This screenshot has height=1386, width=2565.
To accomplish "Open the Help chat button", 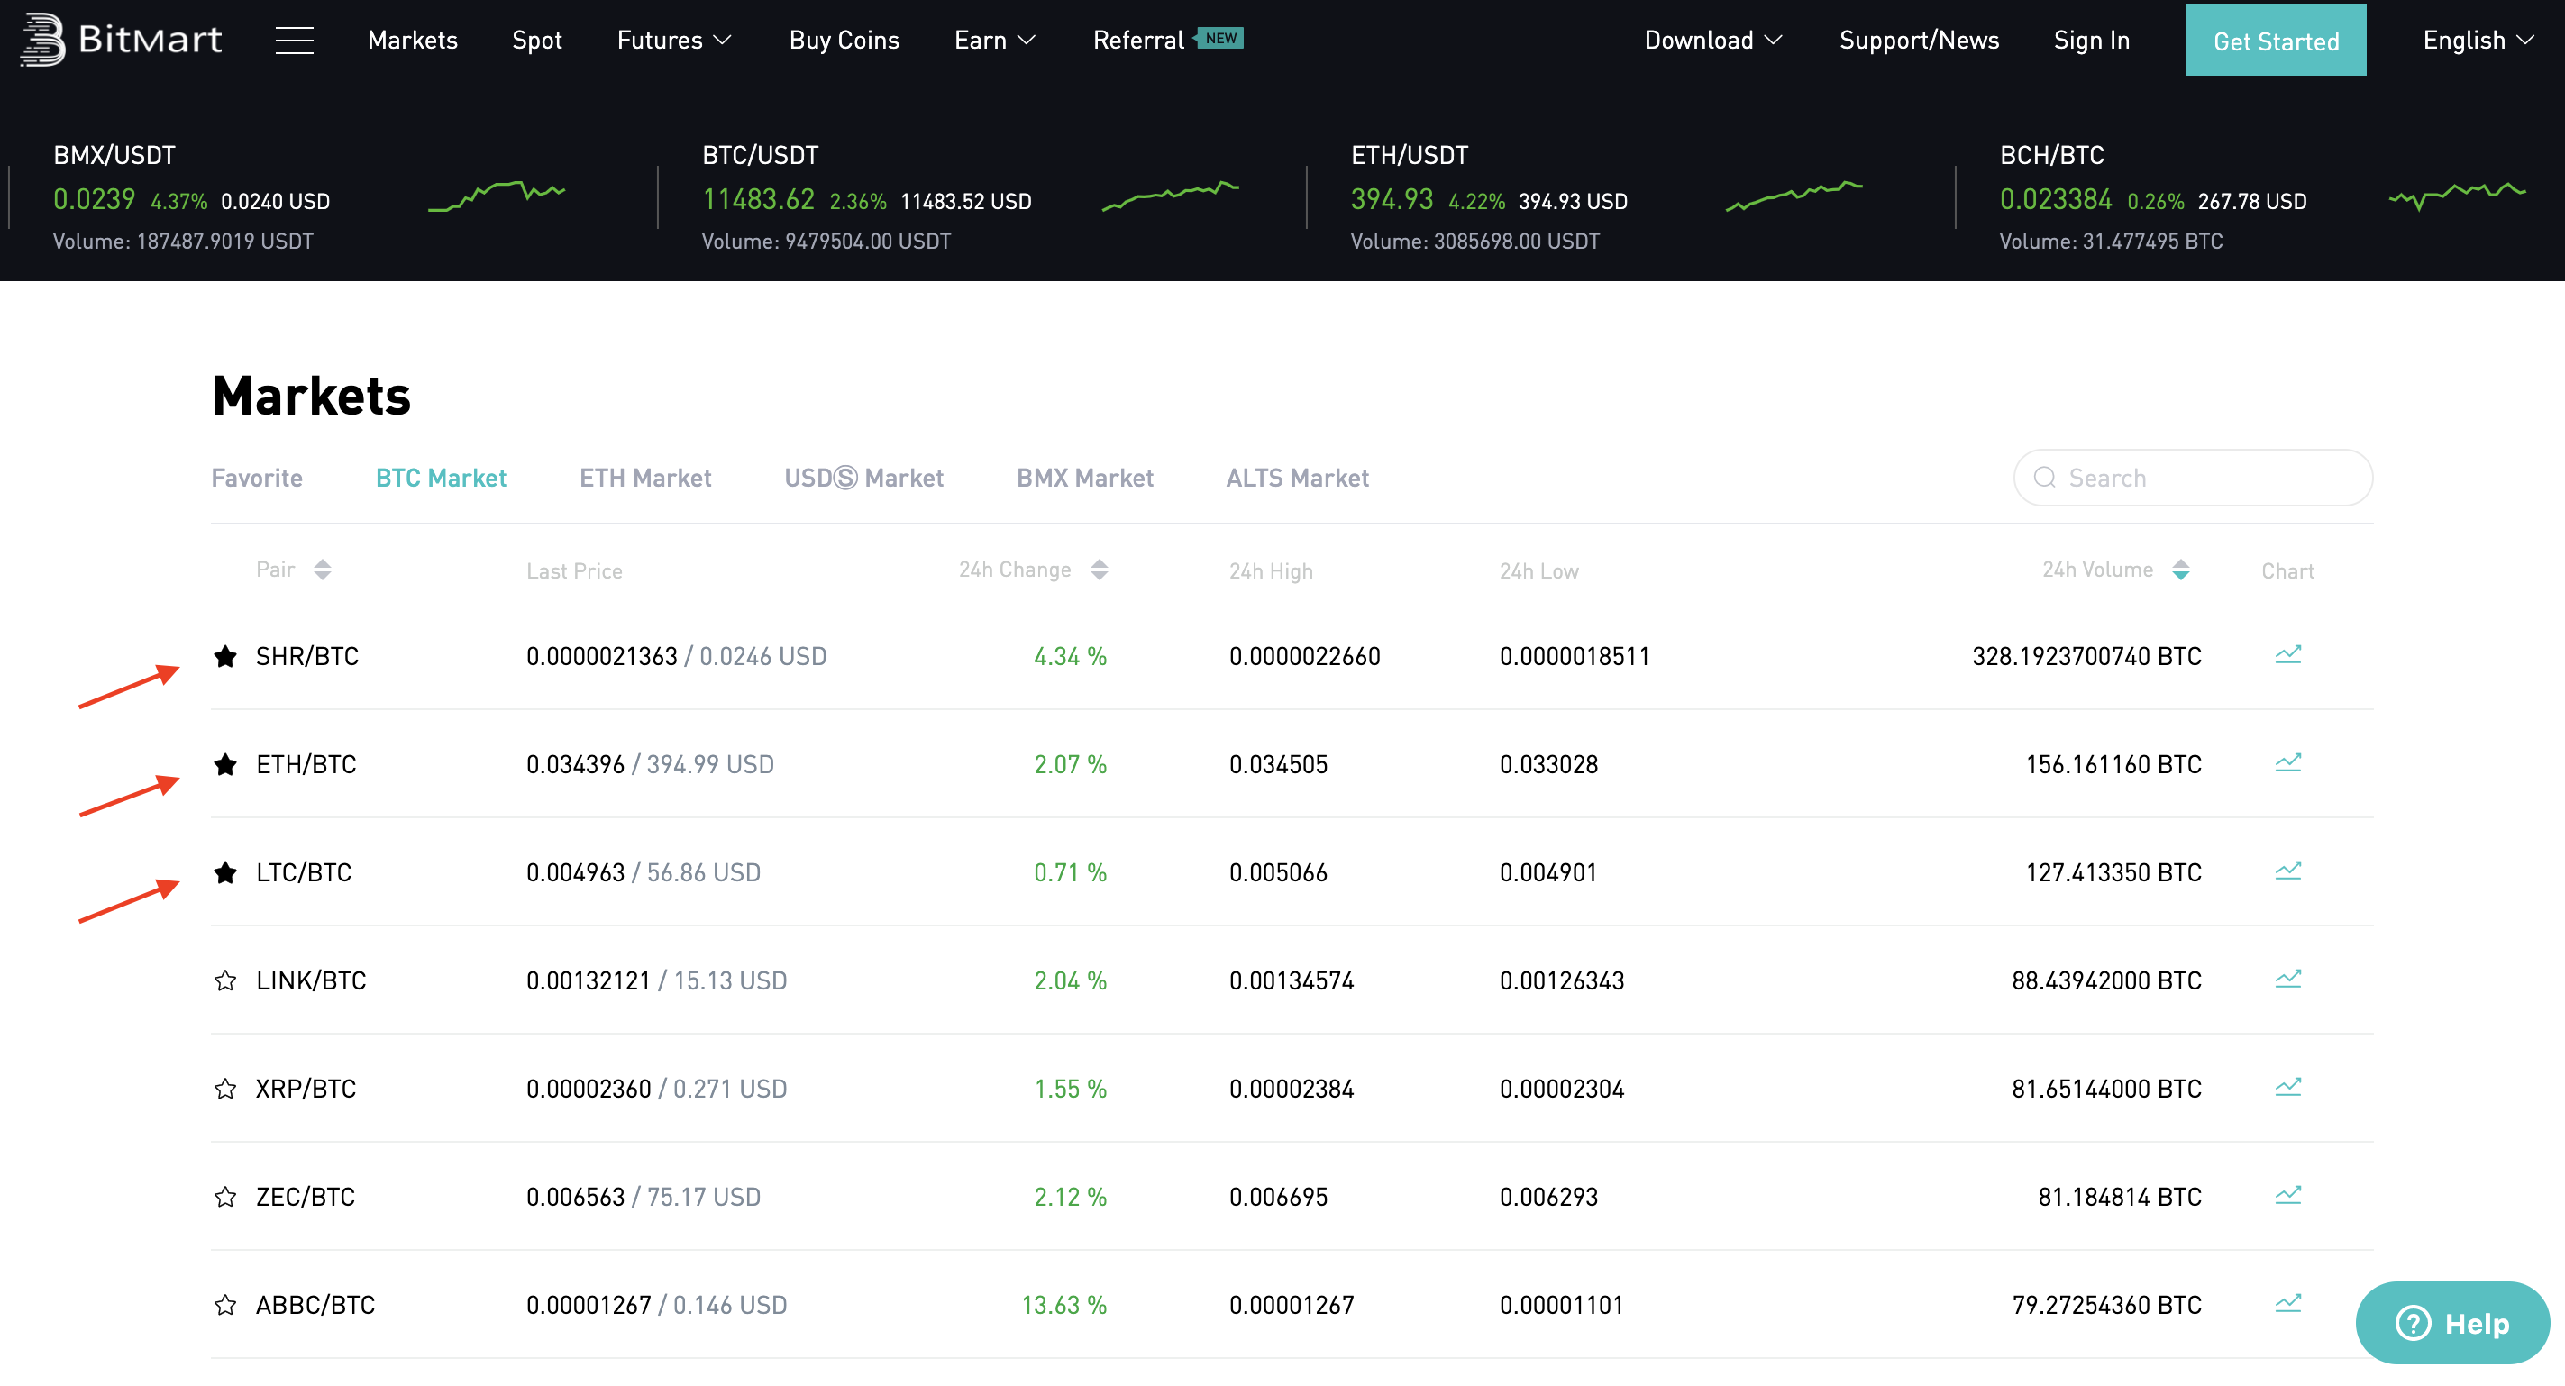I will [2452, 1323].
